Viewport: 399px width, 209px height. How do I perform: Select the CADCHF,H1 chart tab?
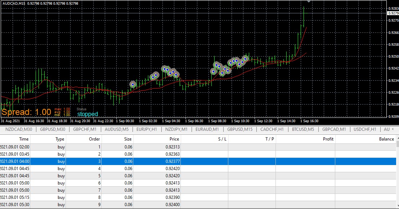[272, 129]
